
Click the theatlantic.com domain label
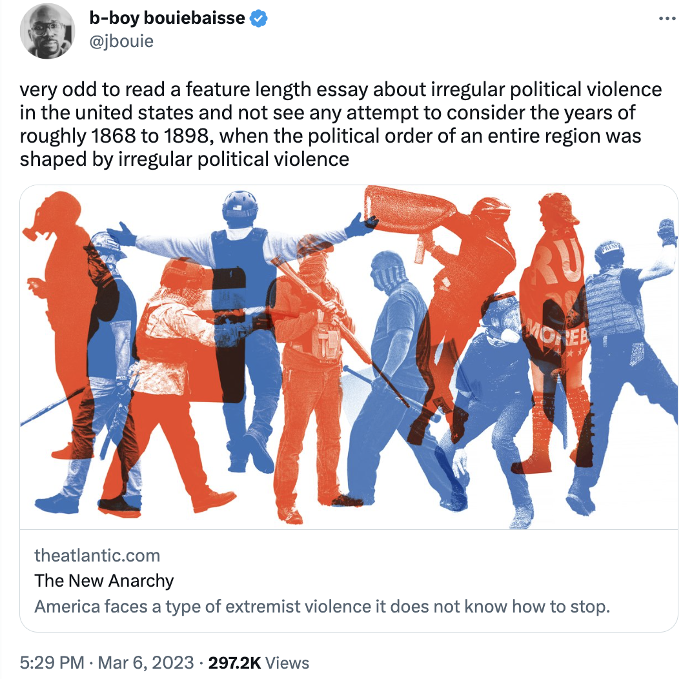click(97, 555)
